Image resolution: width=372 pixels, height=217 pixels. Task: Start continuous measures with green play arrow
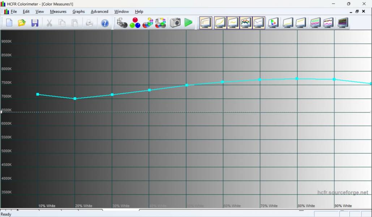click(x=188, y=23)
